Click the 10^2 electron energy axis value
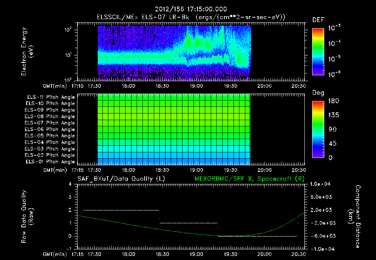Screen dimensions: 376x260 coord(68,30)
